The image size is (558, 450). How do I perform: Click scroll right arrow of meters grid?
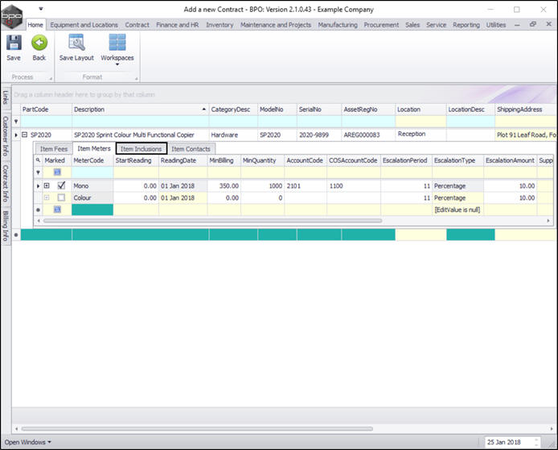tap(548, 221)
